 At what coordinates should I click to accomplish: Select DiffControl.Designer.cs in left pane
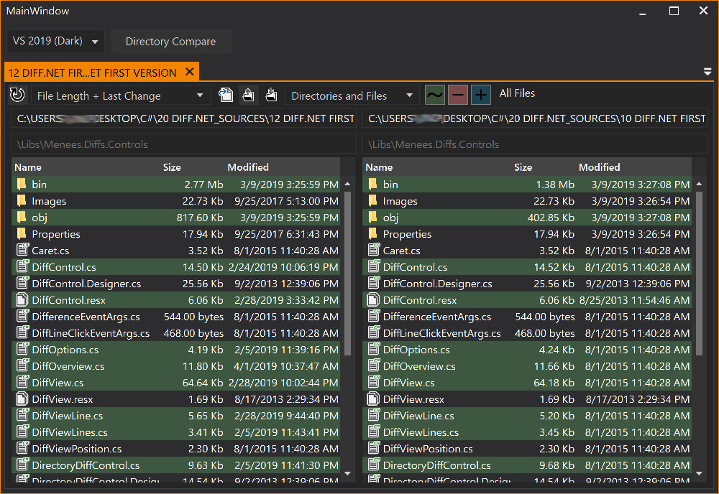pyautogui.click(x=175, y=284)
